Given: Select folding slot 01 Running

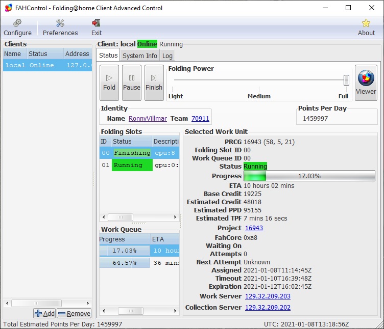Looking at the screenshot, I should click(x=139, y=165).
